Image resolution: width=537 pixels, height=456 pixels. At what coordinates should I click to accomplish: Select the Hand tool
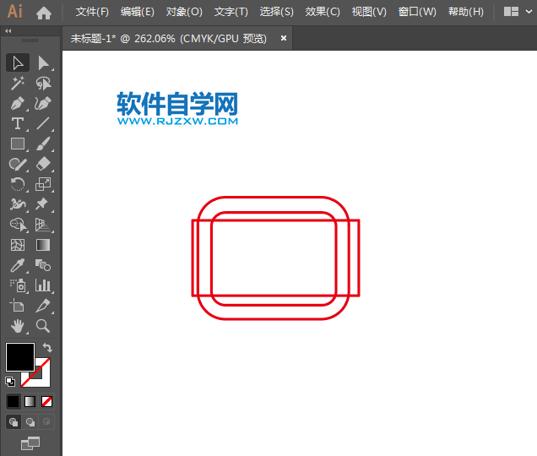pyautogui.click(x=18, y=326)
